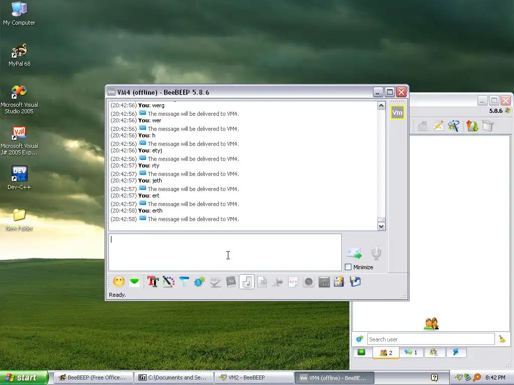This screenshot has width=514, height=385.
Task: Click the 'You: werg' chat message line
Action: [138, 105]
